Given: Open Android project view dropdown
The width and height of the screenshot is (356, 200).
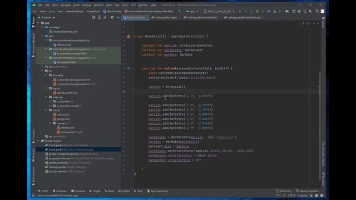Looking at the screenshot, I should coord(47,17).
